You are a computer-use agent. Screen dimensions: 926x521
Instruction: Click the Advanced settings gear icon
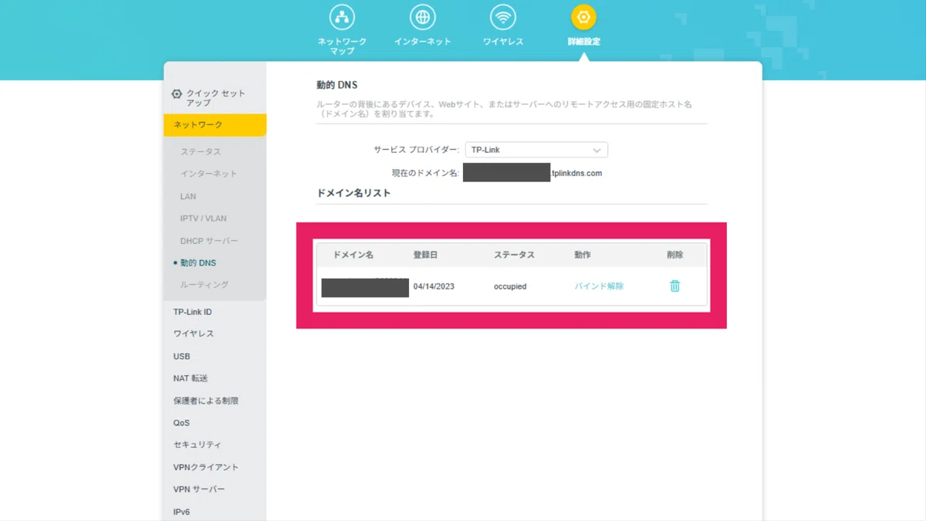pyautogui.click(x=583, y=17)
